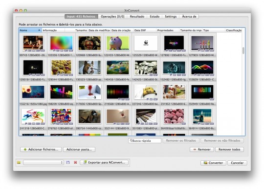Sort by the Classificação column header

(234, 30)
